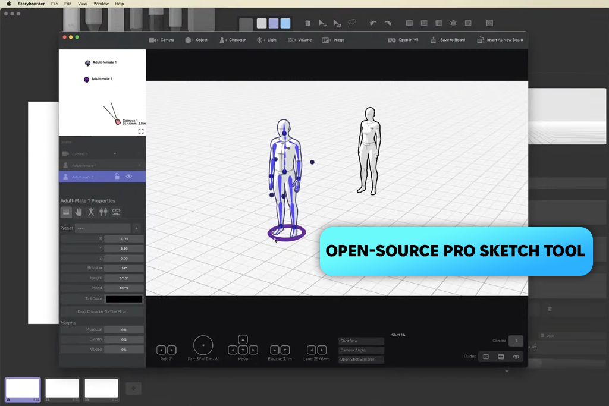Add a Camera to the scene
This screenshot has height=406, width=609.
pos(162,40)
